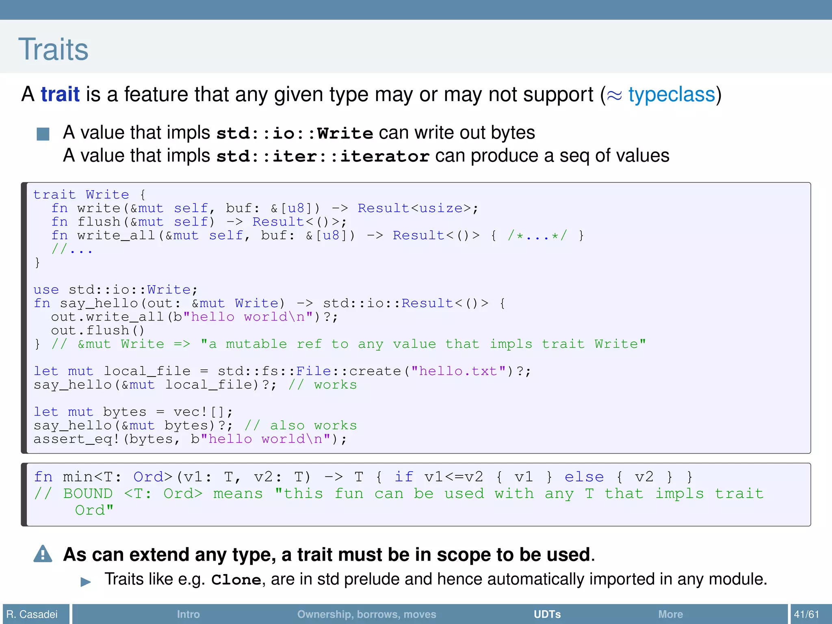The image size is (832, 624).
Task: Click the square bullet icon
Action: click(x=43, y=134)
